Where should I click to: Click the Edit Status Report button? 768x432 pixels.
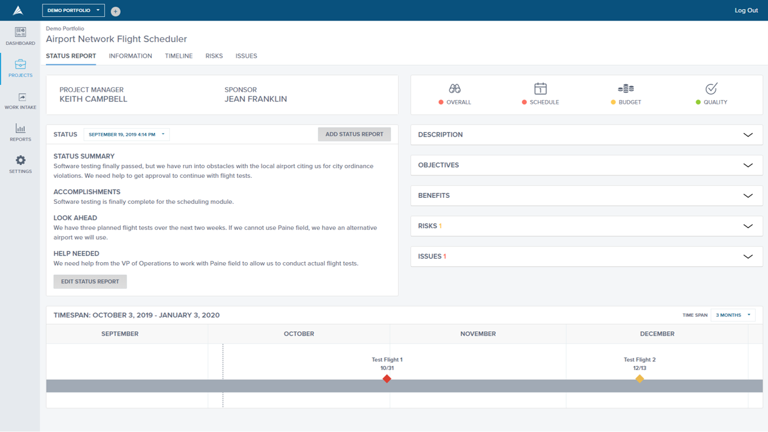90,282
